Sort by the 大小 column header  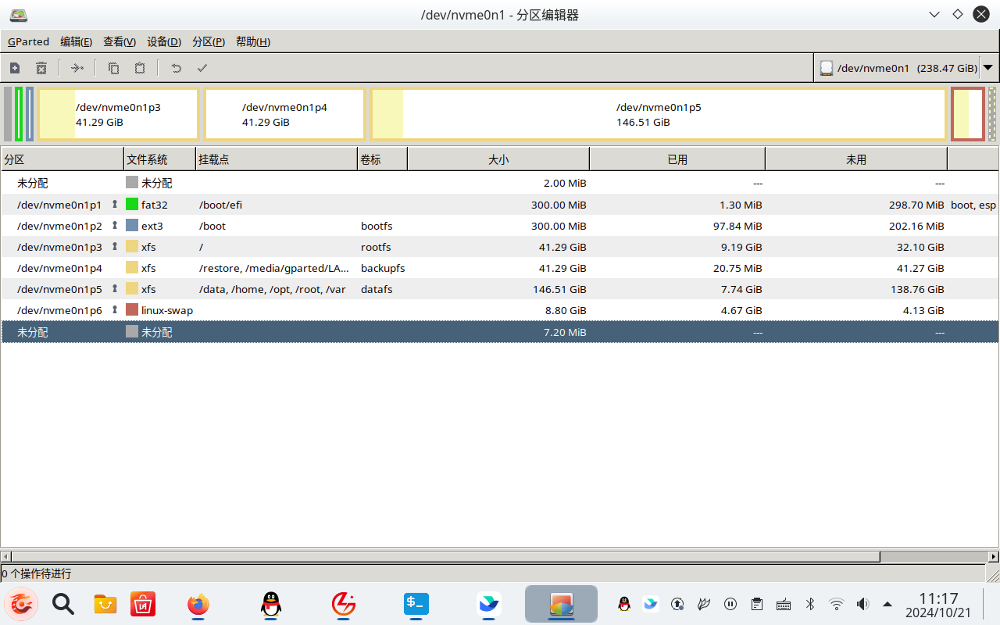498,159
